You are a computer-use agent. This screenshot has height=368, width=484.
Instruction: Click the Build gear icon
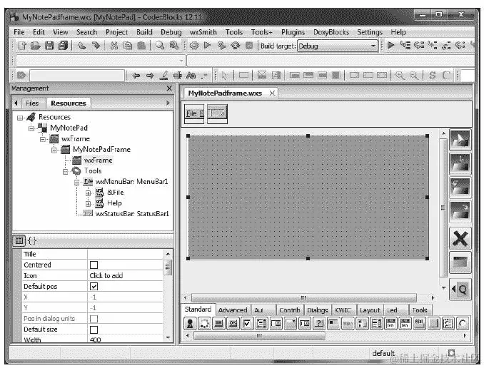pyautogui.click(x=194, y=46)
